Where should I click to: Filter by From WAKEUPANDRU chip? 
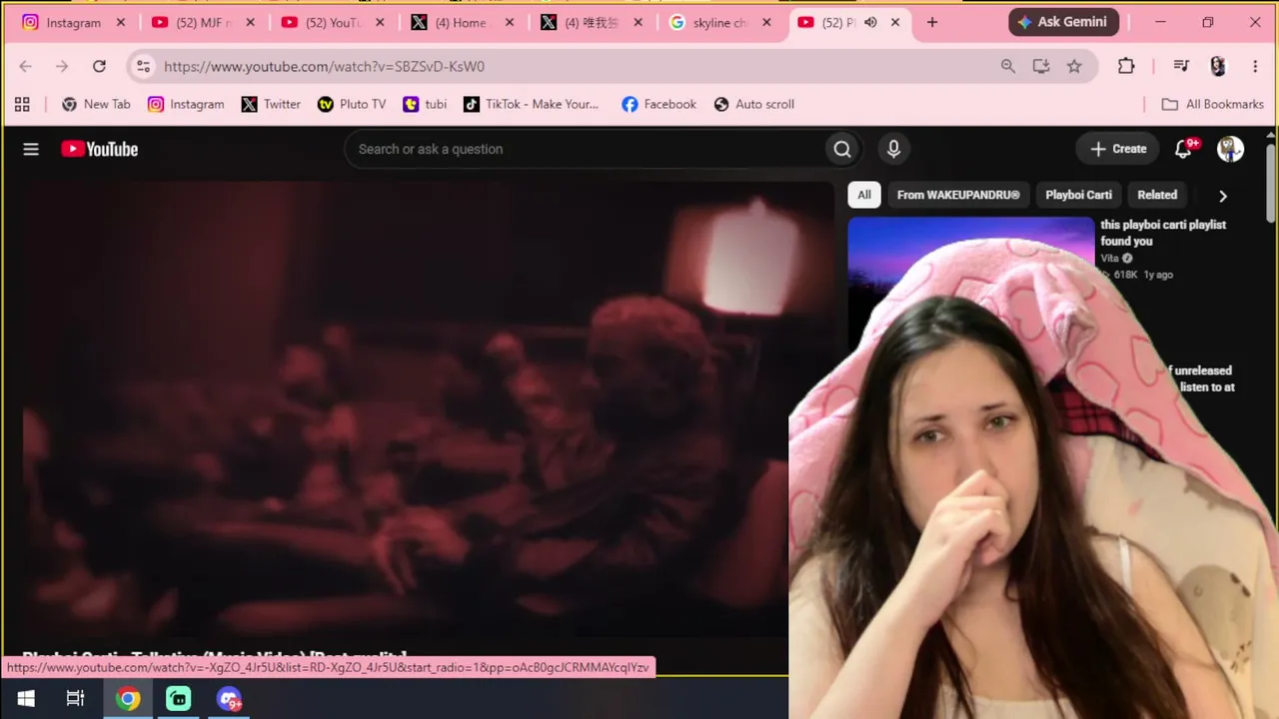point(958,195)
